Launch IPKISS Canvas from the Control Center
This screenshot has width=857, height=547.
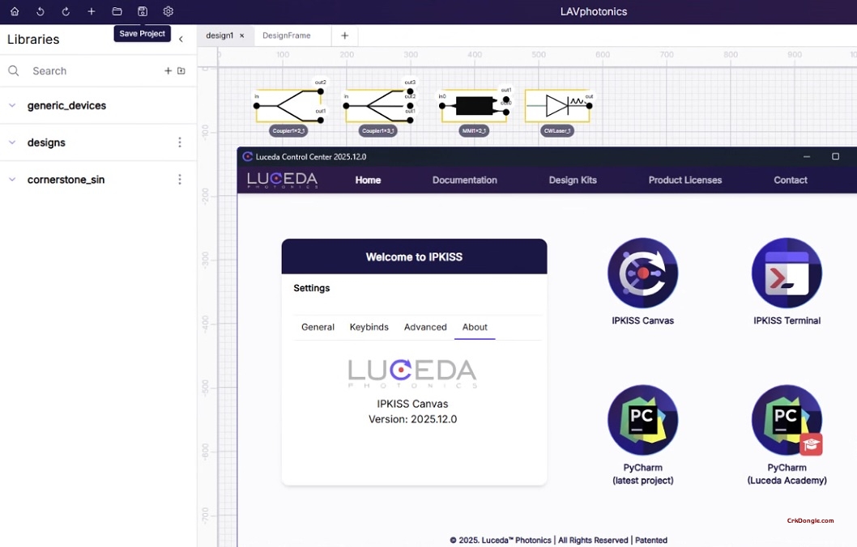point(642,273)
